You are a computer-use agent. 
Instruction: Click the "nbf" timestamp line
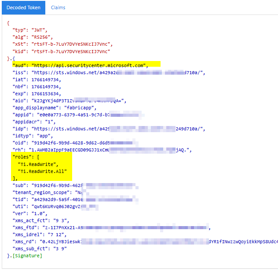tap(37, 86)
